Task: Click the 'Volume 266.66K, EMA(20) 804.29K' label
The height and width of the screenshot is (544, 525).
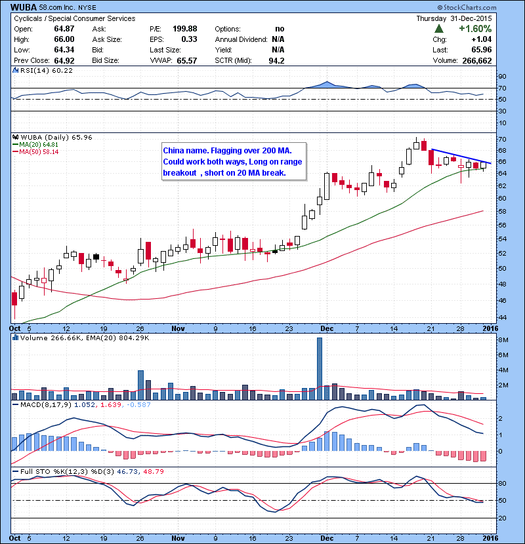Action: pyautogui.click(x=85, y=338)
